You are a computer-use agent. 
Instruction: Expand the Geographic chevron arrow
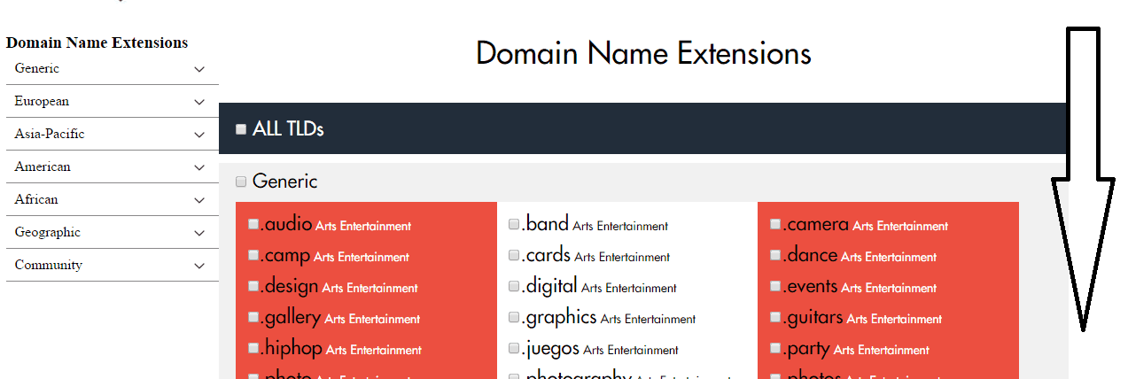point(199,233)
